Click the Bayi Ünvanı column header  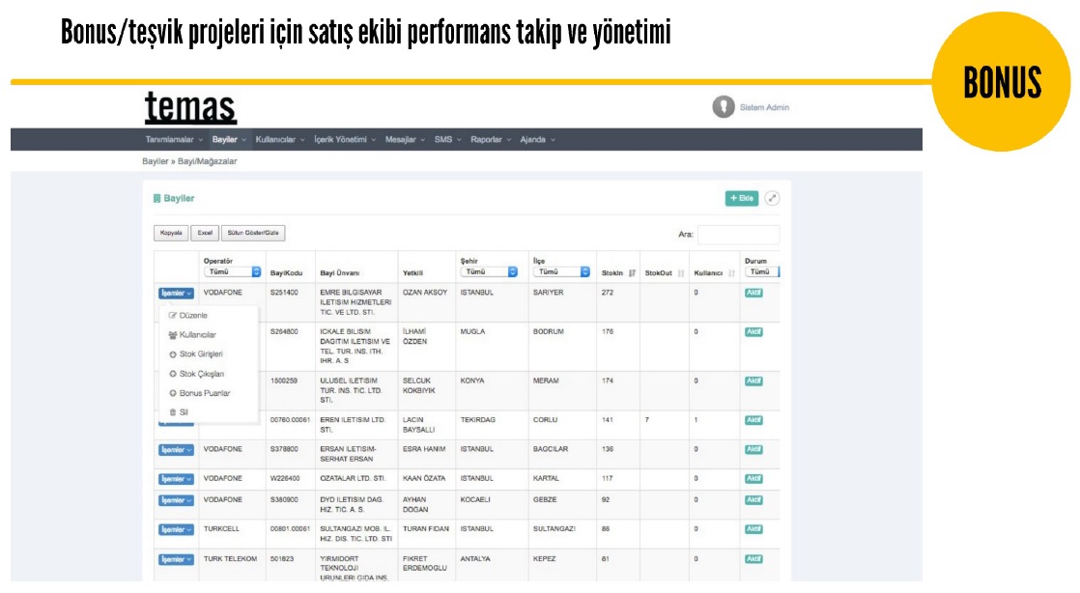[340, 273]
